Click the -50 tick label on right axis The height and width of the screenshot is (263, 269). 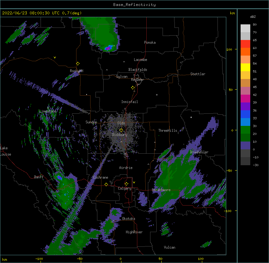tap(229, 171)
